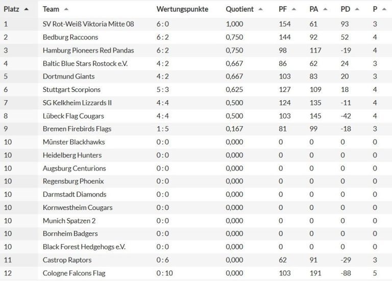The image size is (392, 281).
Task: Click the PD column sort arrow
Action: pos(356,9)
